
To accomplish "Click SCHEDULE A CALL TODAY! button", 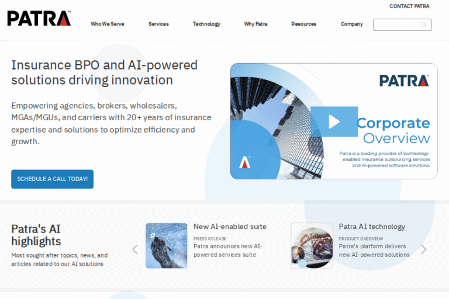I will [53, 179].
